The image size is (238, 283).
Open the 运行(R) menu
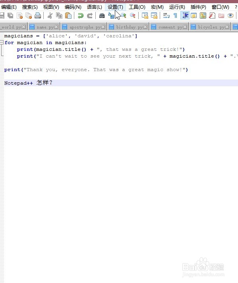point(177,7)
